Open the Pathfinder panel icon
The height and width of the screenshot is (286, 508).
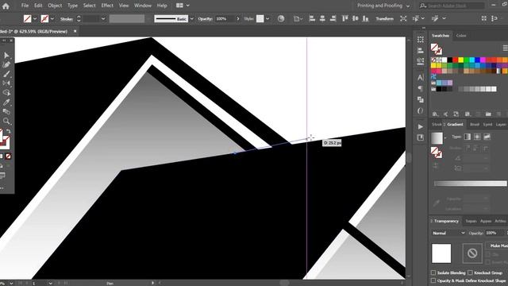tap(420, 99)
